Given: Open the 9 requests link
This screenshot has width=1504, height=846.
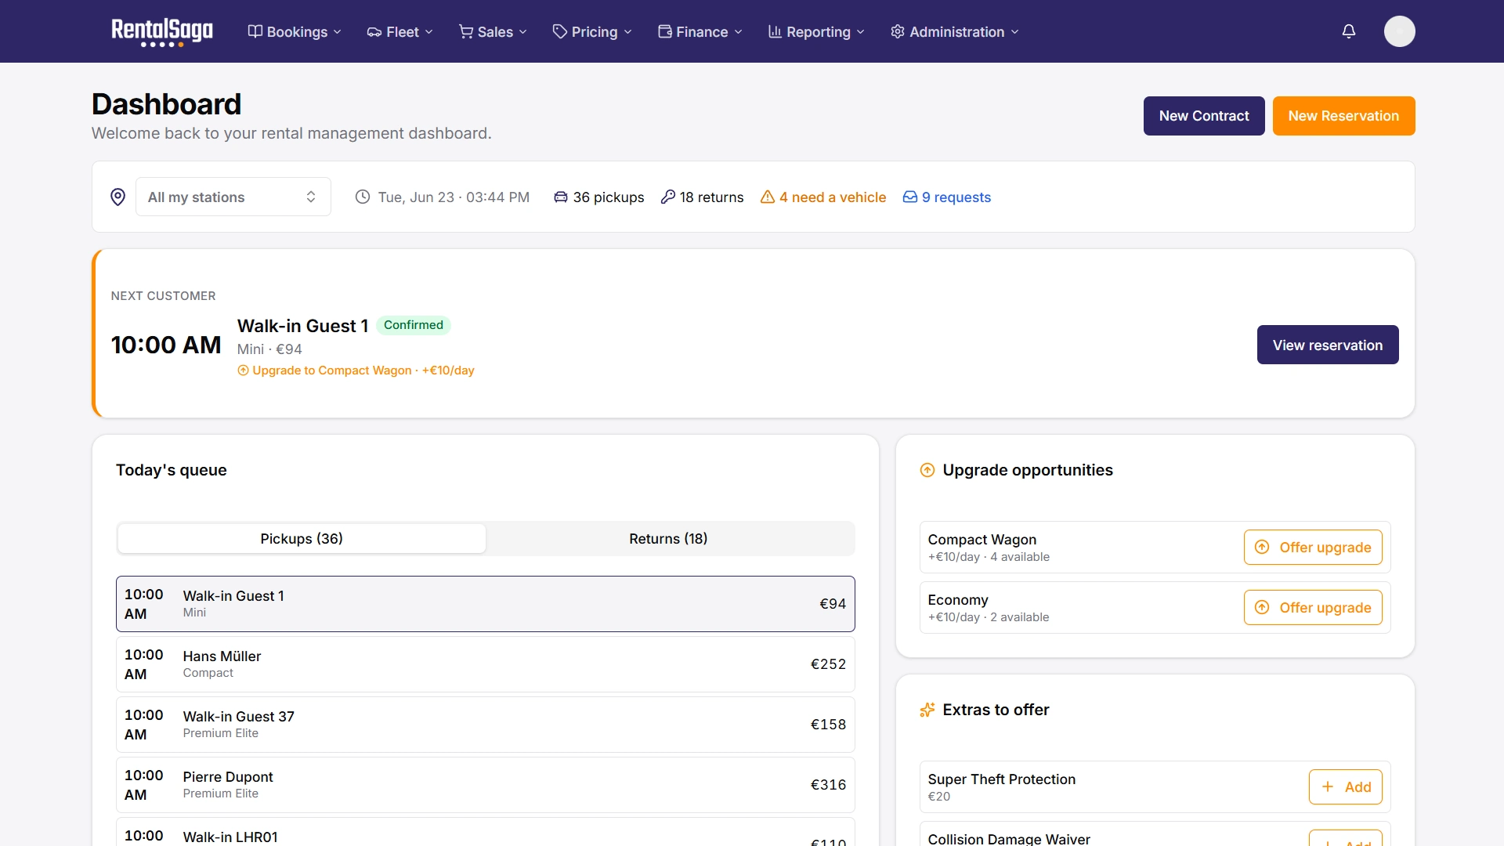Looking at the screenshot, I should [x=947, y=197].
